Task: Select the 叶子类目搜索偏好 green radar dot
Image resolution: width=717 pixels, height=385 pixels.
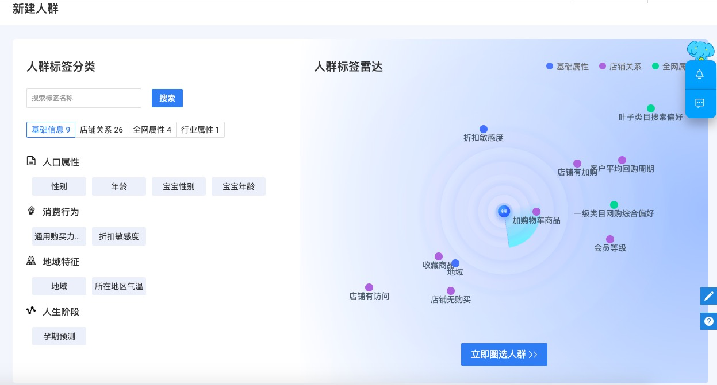Action: (651, 108)
